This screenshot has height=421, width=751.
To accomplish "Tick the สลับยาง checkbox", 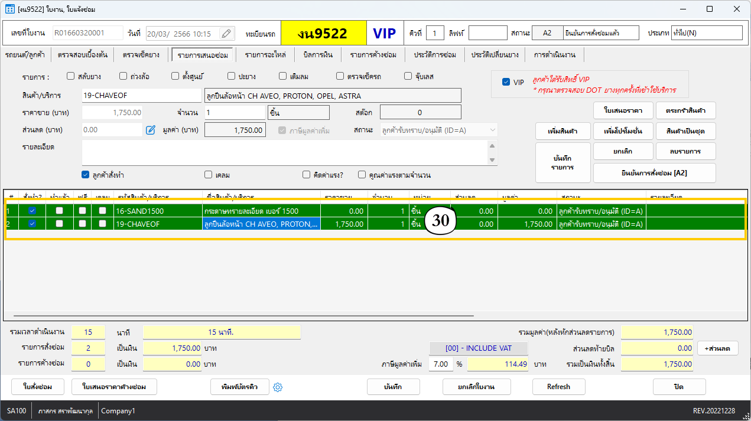I will coord(71,76).
